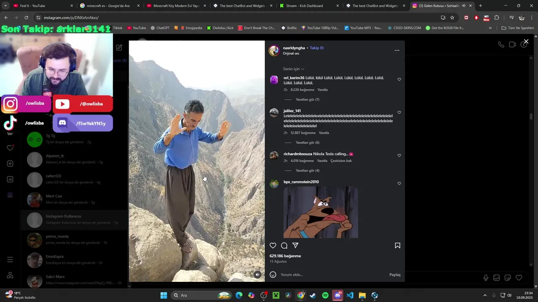Open the nasrldyngha profile name

294,48
